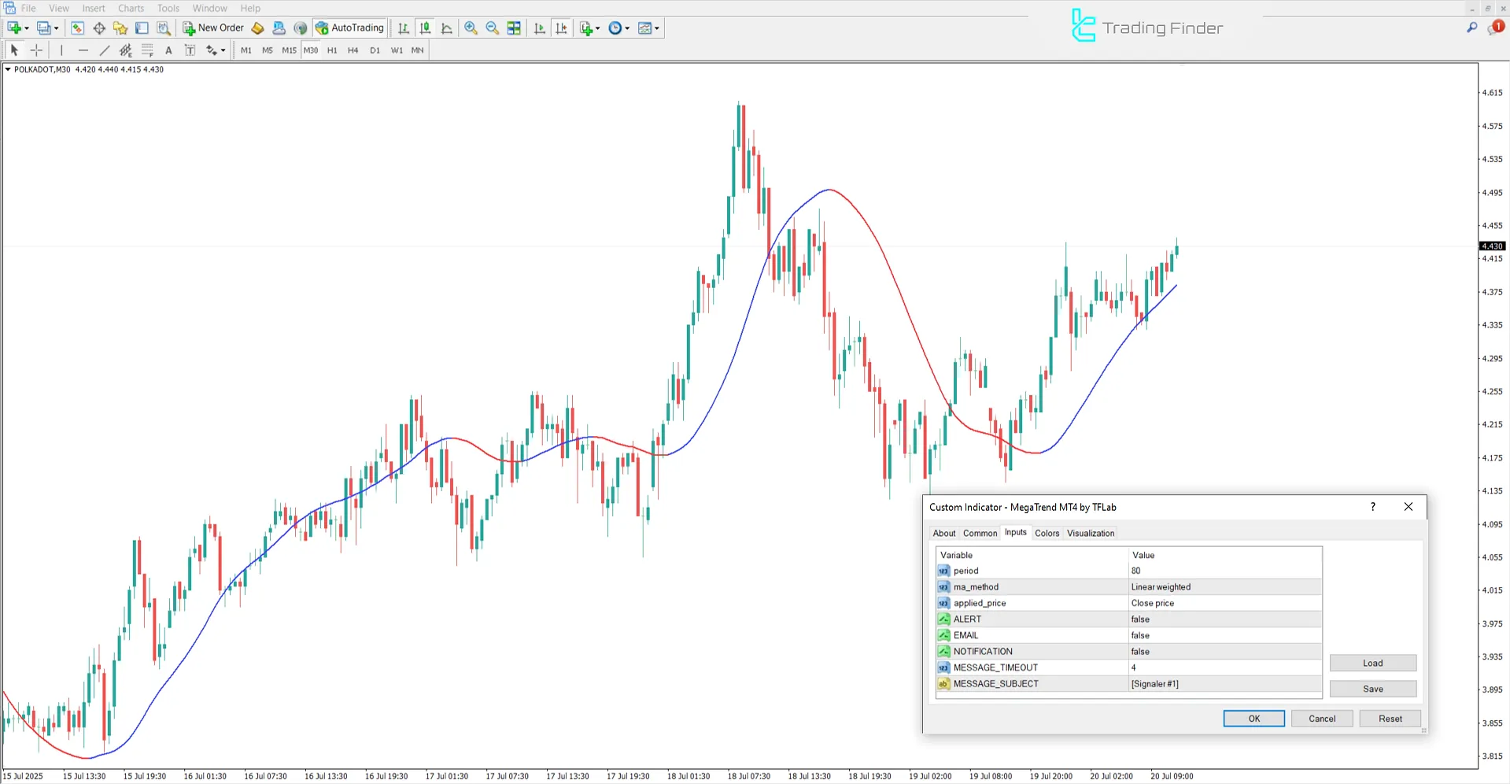Tile the chart windows
This screenshot has width=1510, height=784.
click(513, 28)
